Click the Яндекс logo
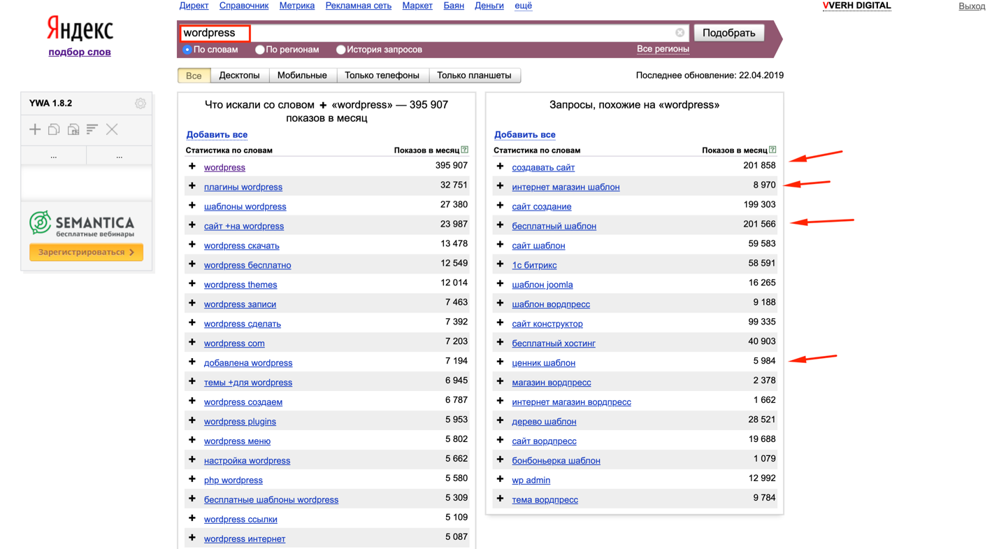Image resolution: width=1006 pixels, height=549 pixels. click(80, 29)
